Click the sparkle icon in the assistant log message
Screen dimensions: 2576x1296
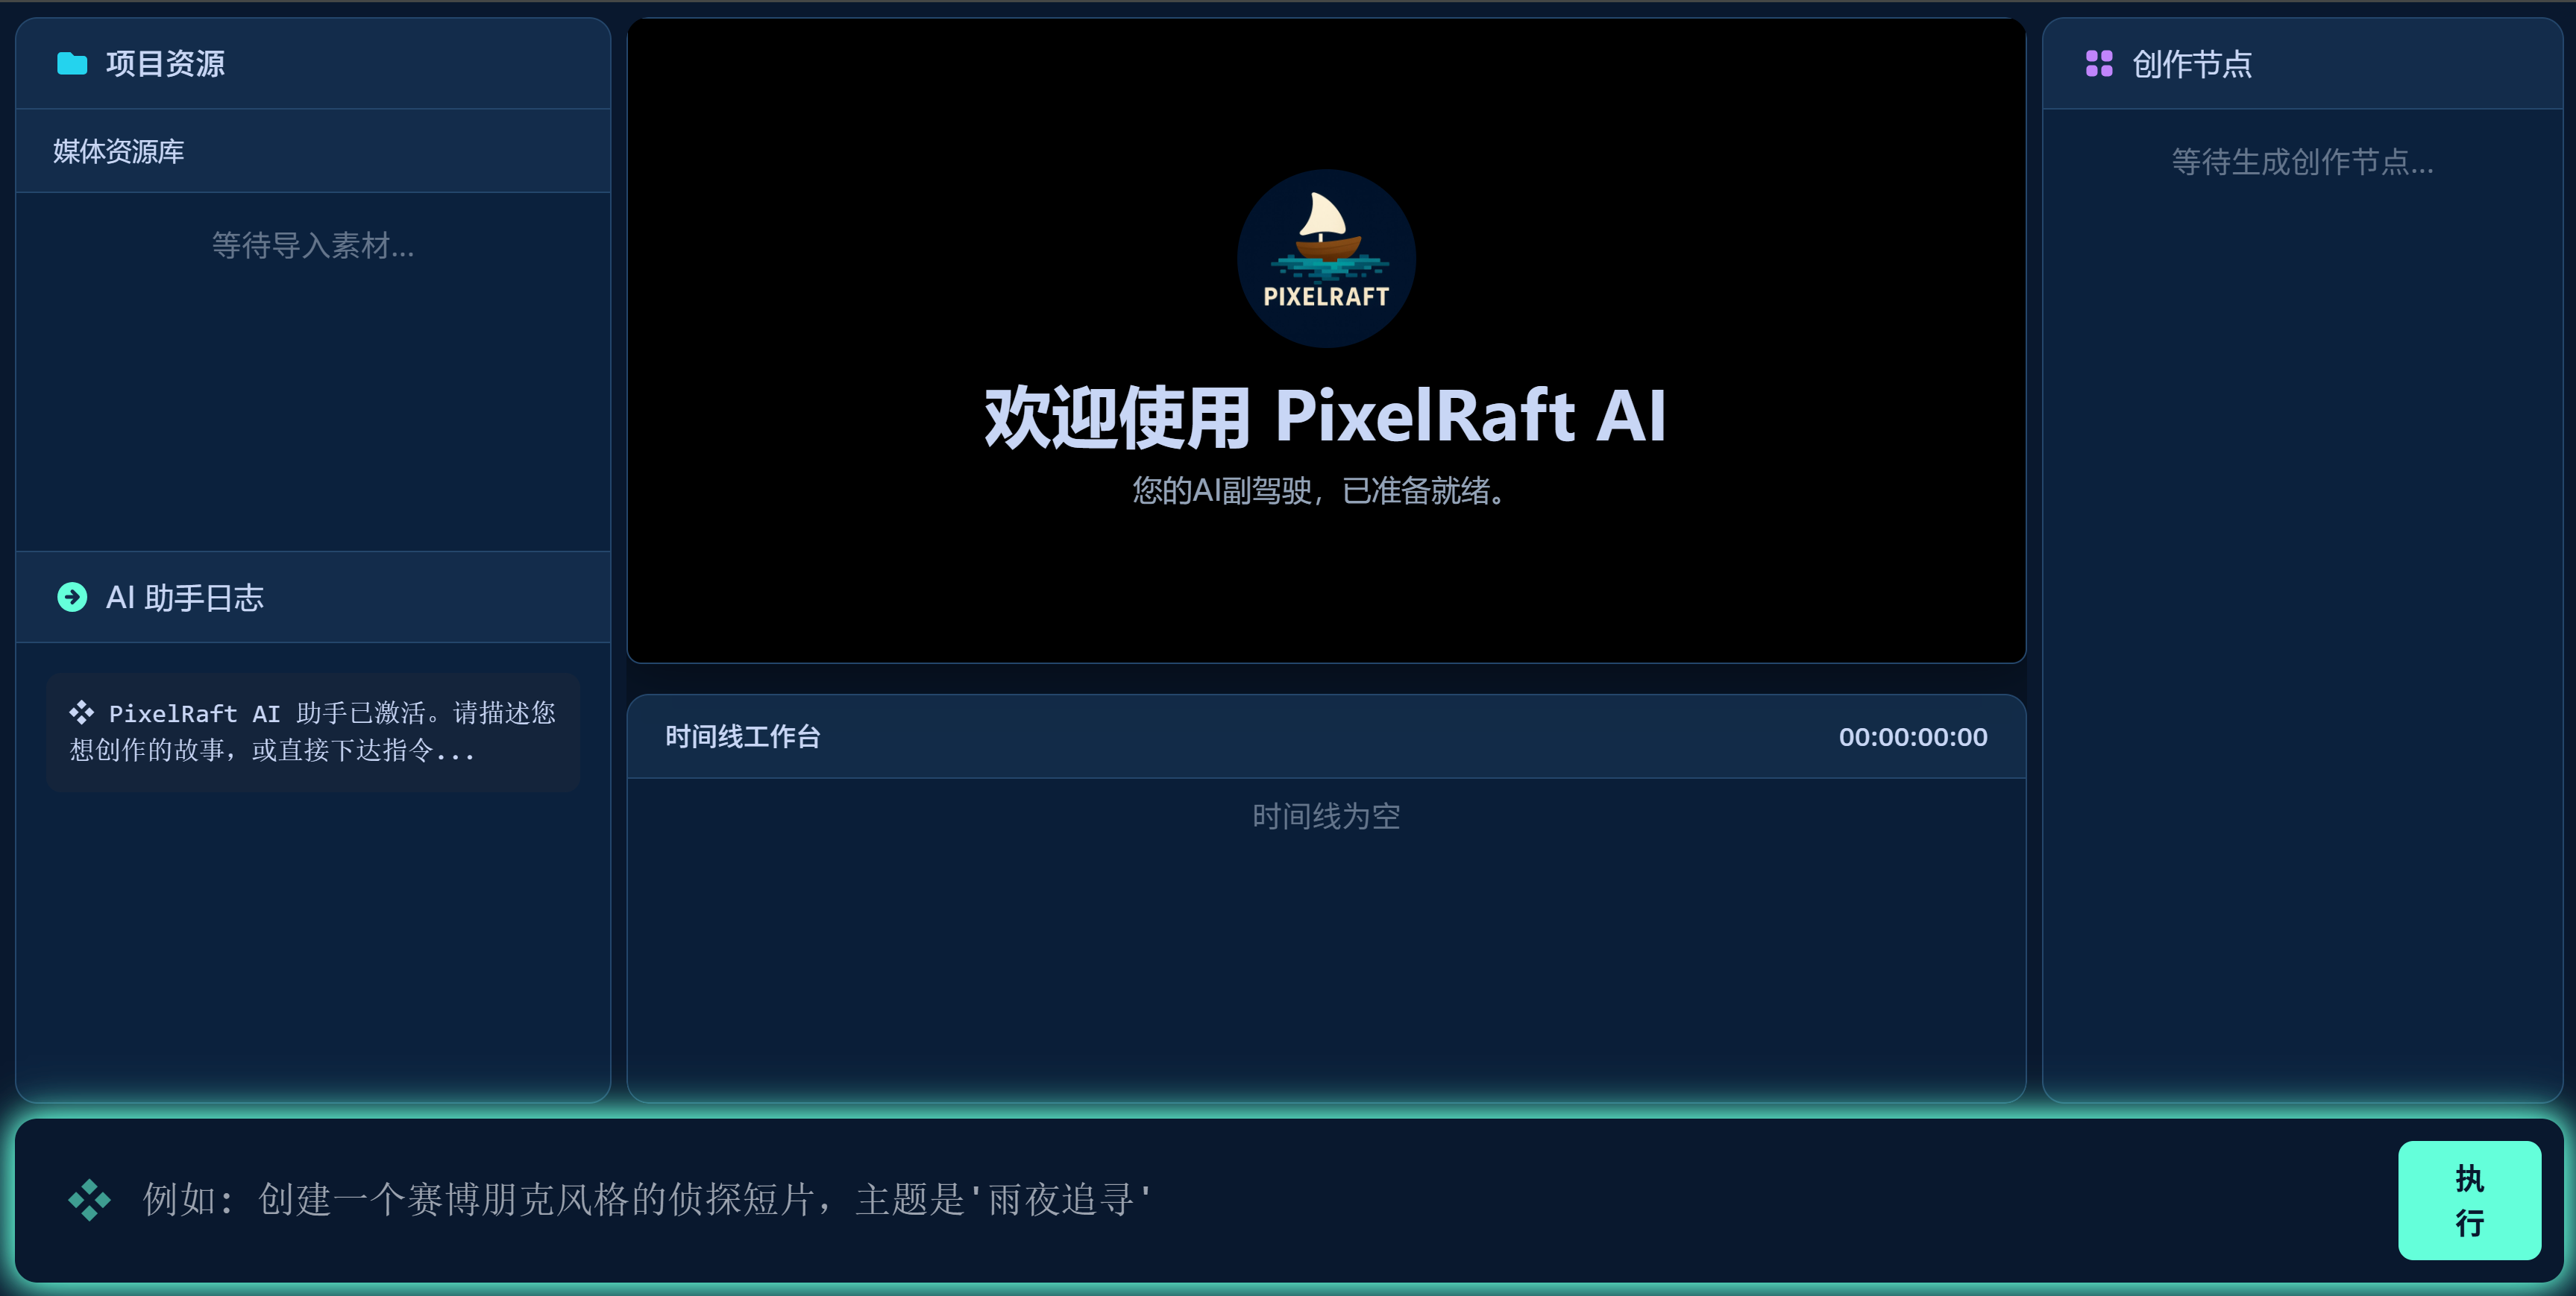pos(81,712)
